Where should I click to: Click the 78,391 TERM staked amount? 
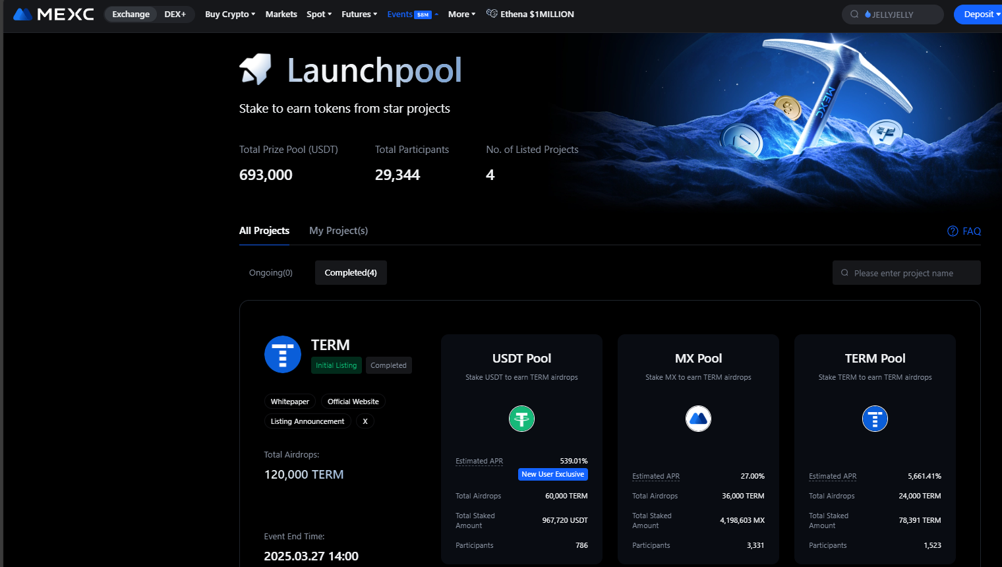coord(920,520)
